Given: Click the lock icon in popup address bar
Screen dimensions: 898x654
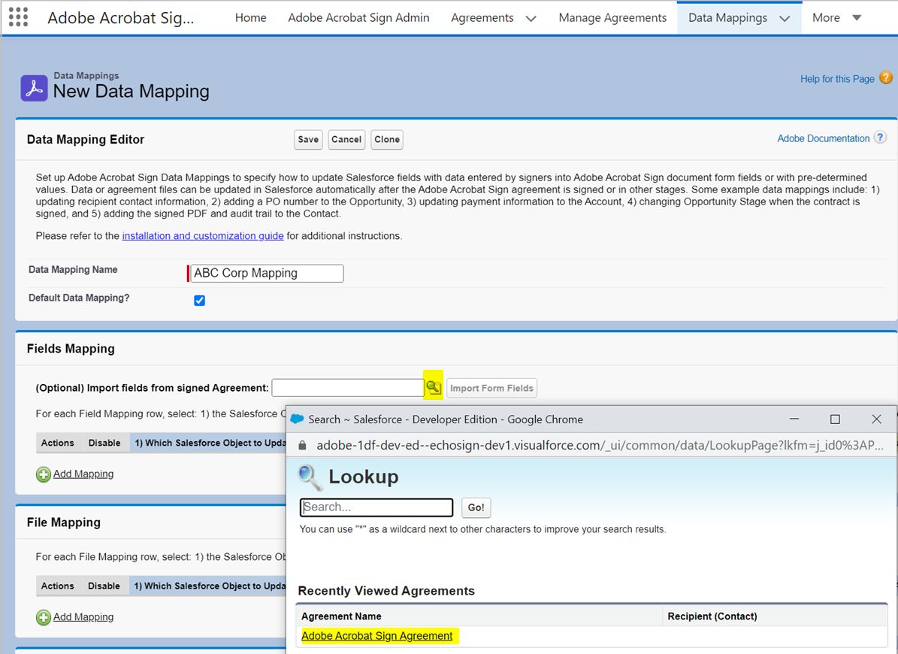Looking at the screenshot, I should point(302,446).
